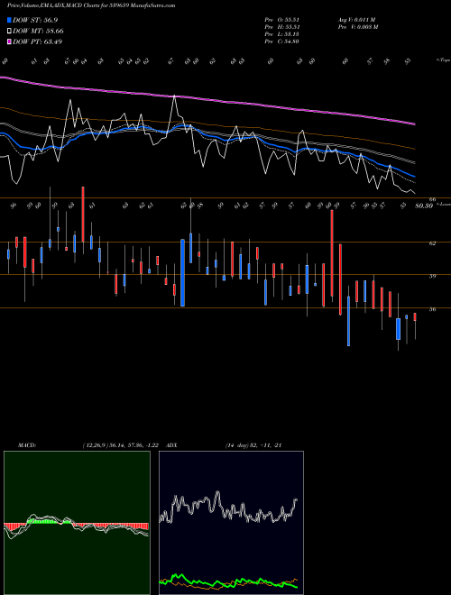Click the 'MACD:' panel heading
This screenshot has height=595, width=451.
coord(27,444)
